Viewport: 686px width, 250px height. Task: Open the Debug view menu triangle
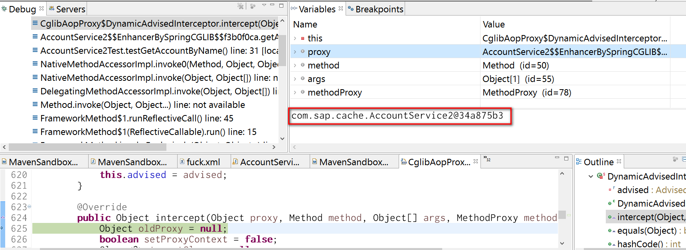click(x=264, y=5)
